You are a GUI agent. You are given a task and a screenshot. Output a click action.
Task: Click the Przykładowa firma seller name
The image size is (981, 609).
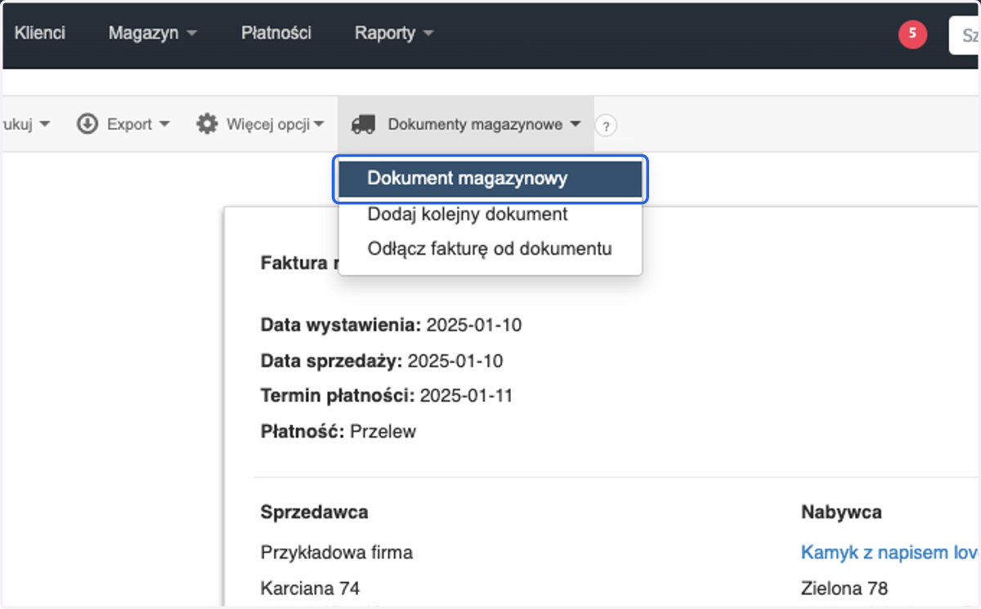[x=337, y=553]
